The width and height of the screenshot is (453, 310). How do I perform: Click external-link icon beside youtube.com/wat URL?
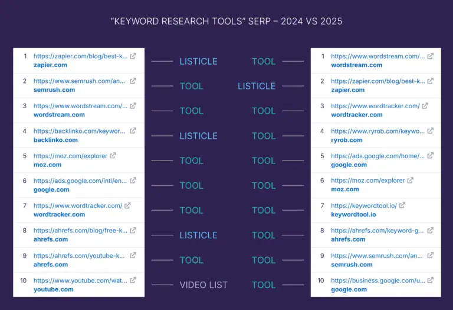tap(133, 280)
